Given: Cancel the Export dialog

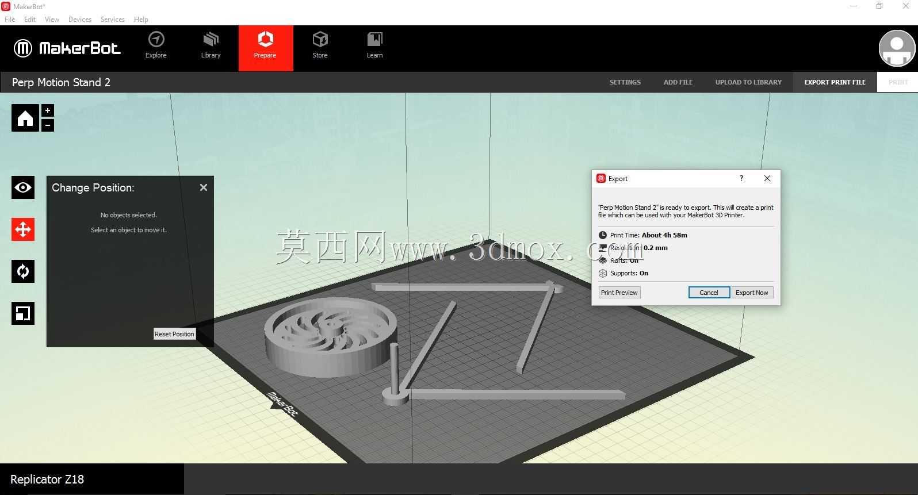Looking at the screenshot, I should [x=709, y=293].
